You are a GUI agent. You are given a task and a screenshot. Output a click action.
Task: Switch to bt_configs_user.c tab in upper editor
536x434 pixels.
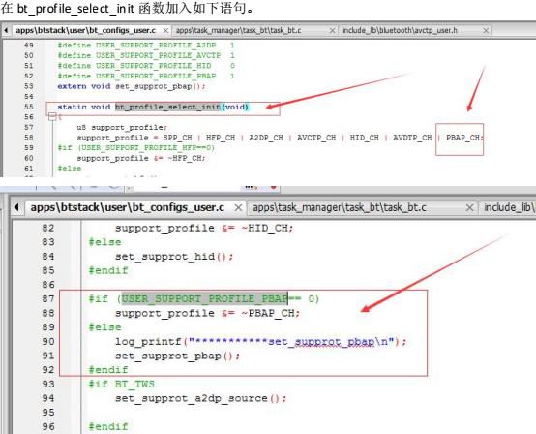point(86,30)
